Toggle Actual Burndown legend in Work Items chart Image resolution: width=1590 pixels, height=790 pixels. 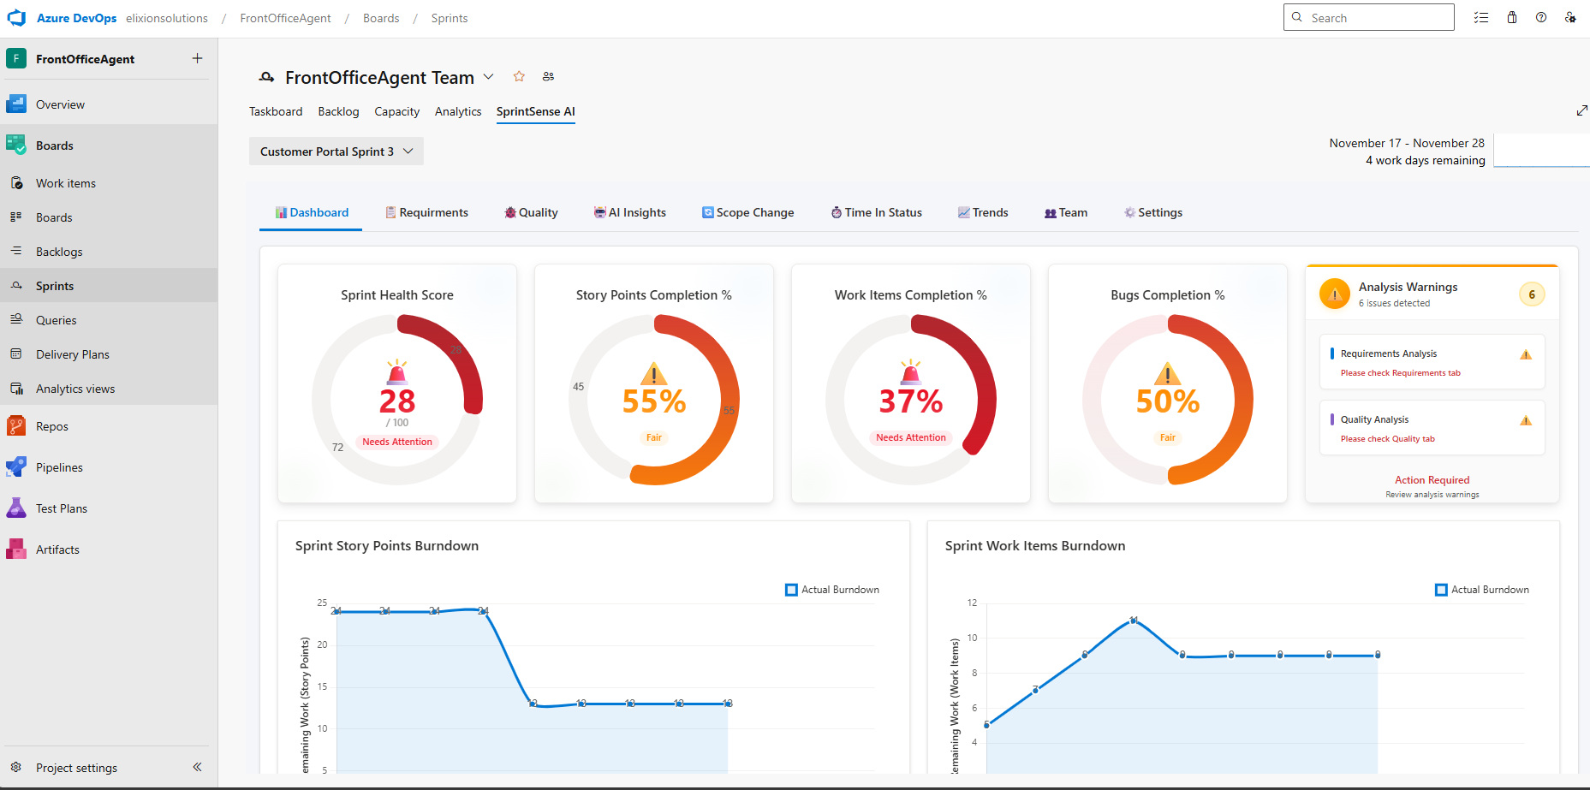pyautogui.click(x=1481, y=590)
